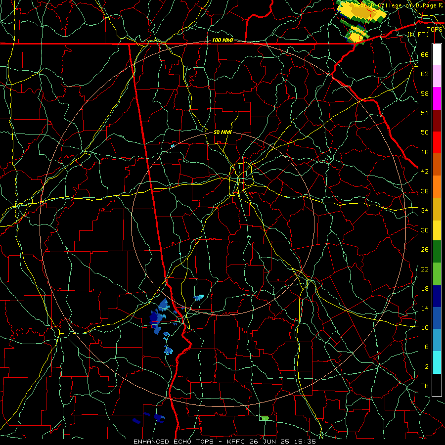The image size is (445, 445).
Task: Click the Enhanced Echo Tops KFFC caption
Action: pyautogui.click(x=224, y=442)
